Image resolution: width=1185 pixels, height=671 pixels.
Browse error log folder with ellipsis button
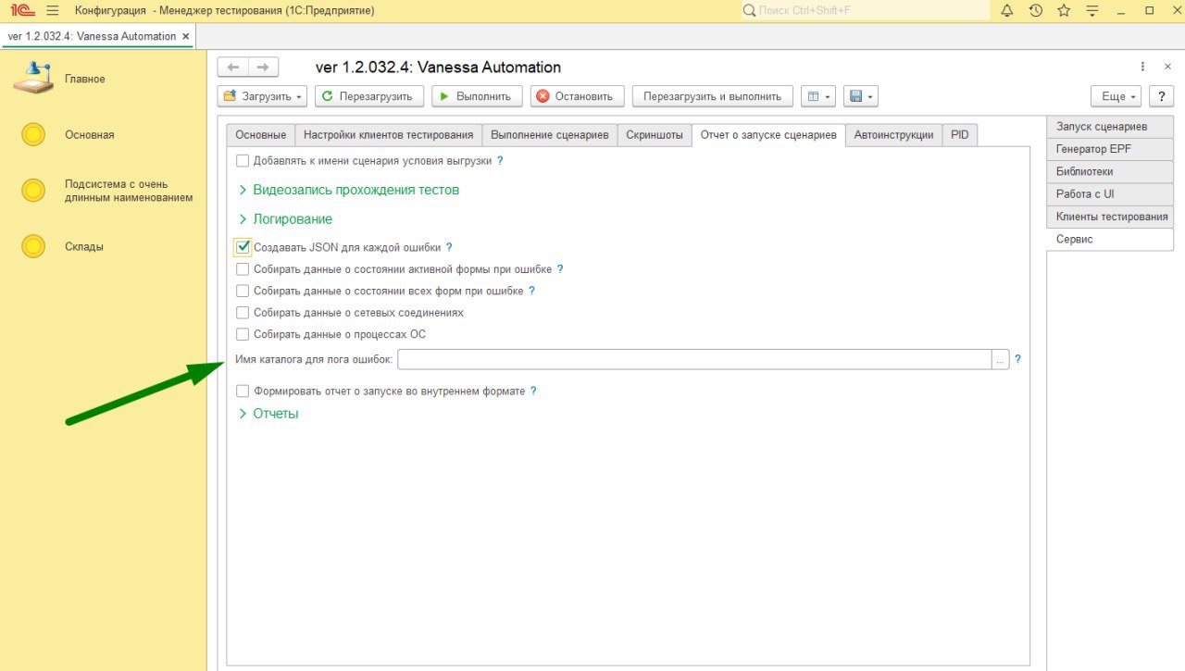(x=1000, y=360)
